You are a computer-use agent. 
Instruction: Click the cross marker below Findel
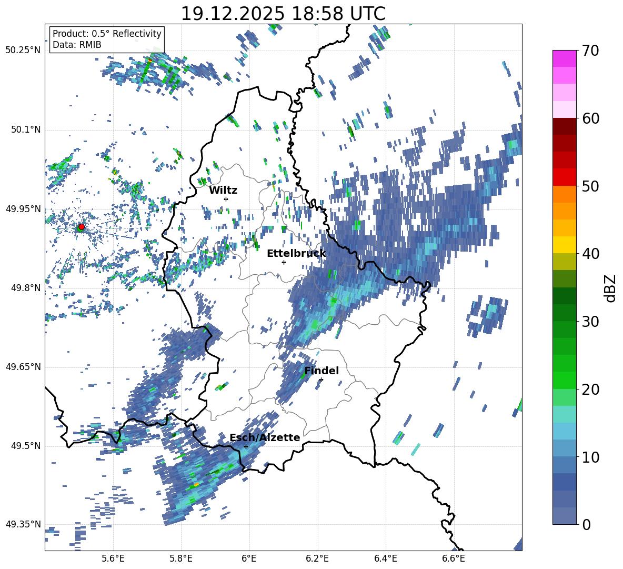tap(321, 380)
